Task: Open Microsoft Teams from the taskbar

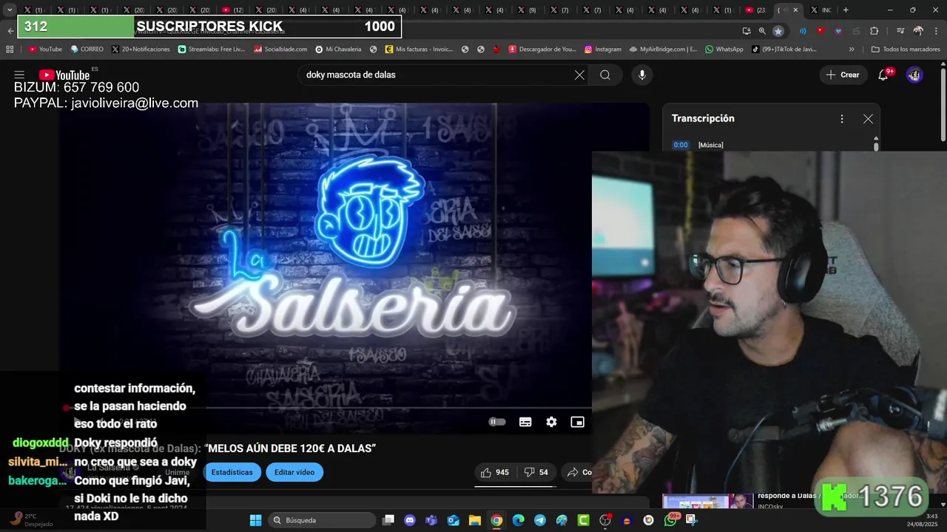Action: tap(431, 520)
